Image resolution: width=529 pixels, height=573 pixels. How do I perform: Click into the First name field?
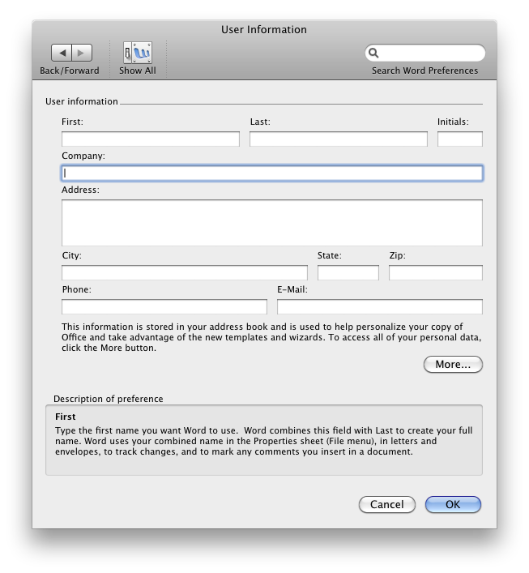pos(150,139)
